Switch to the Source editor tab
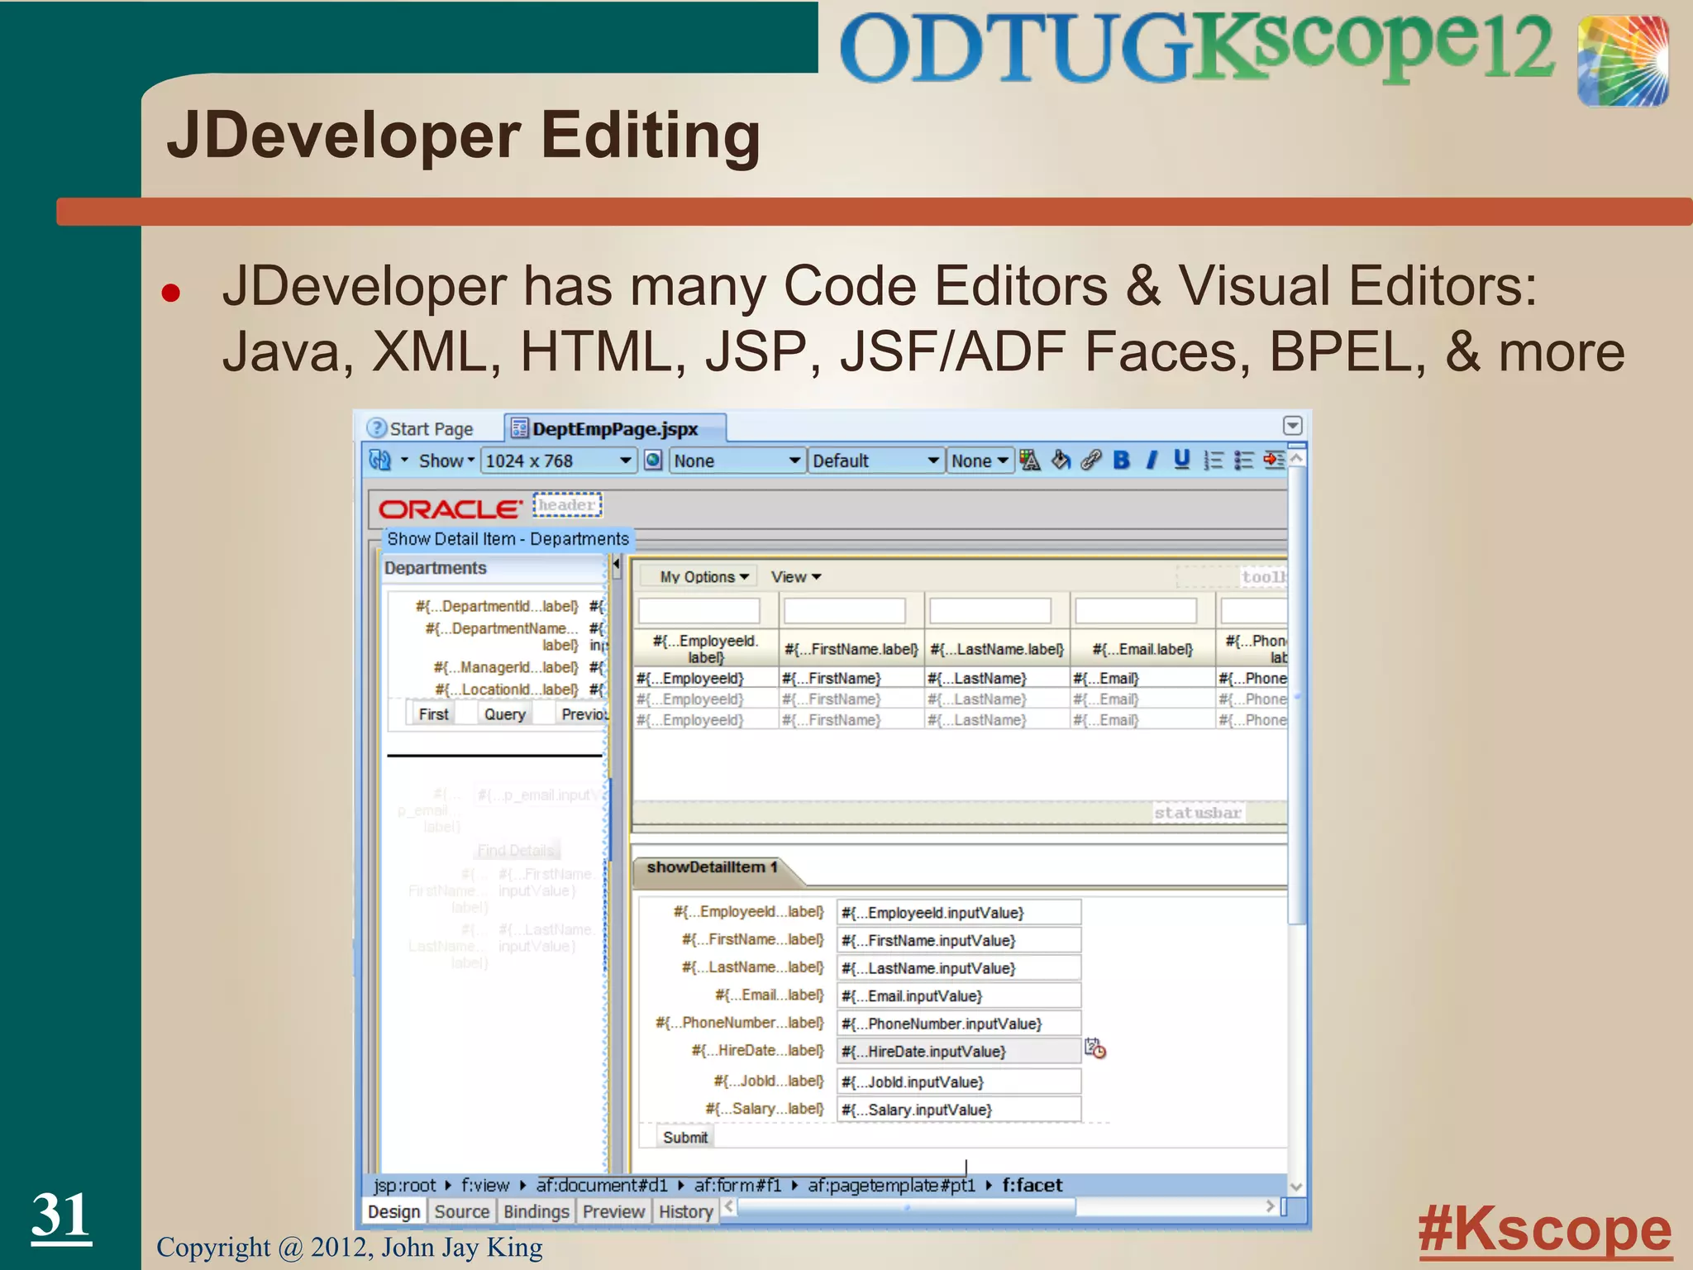This screenshot has width=1693, height=1270. coord(462,1211)
